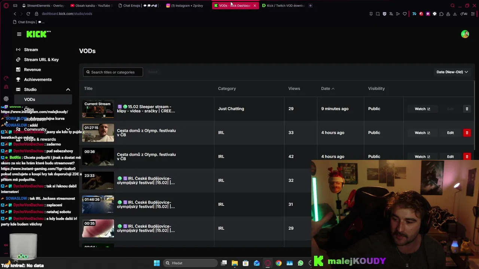Click Just Chatting category cell
This screenshot has width=479, height=269.
(231, 109)
